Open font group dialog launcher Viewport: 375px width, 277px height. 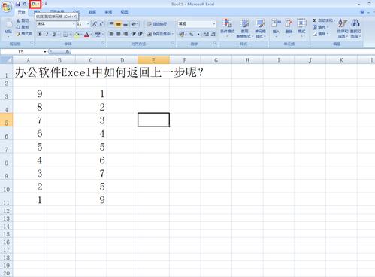click(103, 44)
